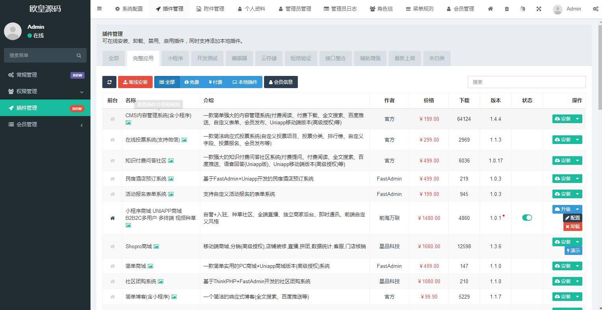Viewport: 602px width, 310px height.
Task: Expand the 权限管理 sidebar menu
Action: 45,91
